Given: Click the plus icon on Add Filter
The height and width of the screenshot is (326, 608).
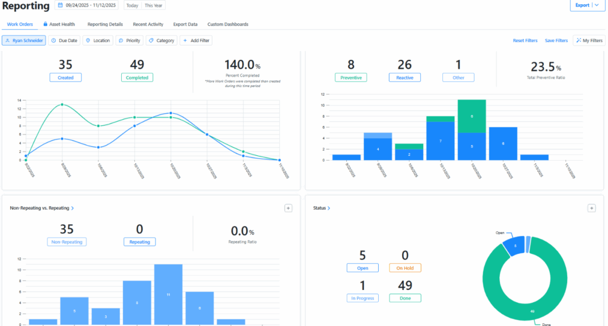Looking at the screenshot, I should pyautogui.click(x=185, y=41).
